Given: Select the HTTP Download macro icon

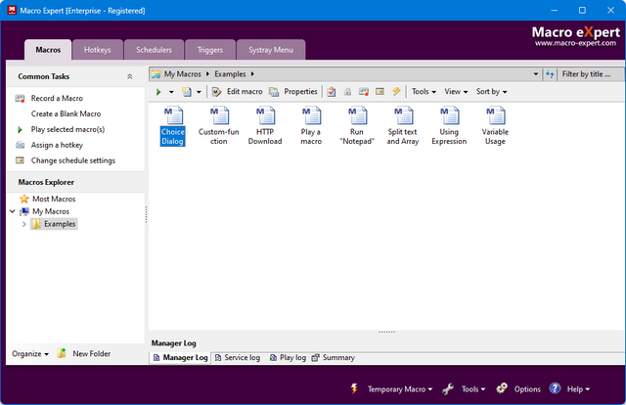Looking at the screenshot, I should pyautogui.click(x=265, y=126).
